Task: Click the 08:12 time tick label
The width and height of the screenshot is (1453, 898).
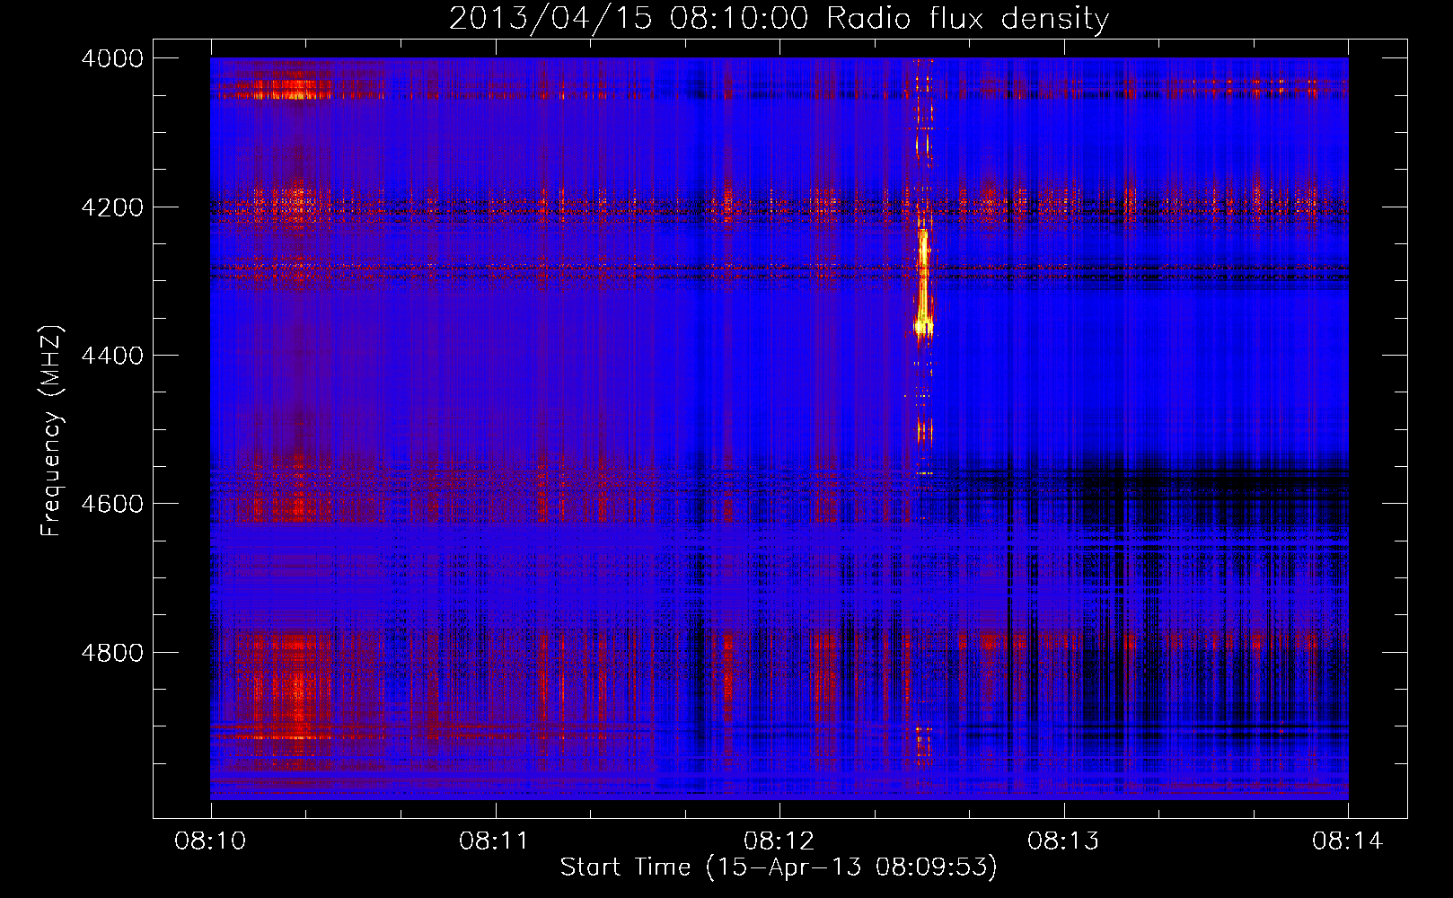Action: [x=779, y=841]
